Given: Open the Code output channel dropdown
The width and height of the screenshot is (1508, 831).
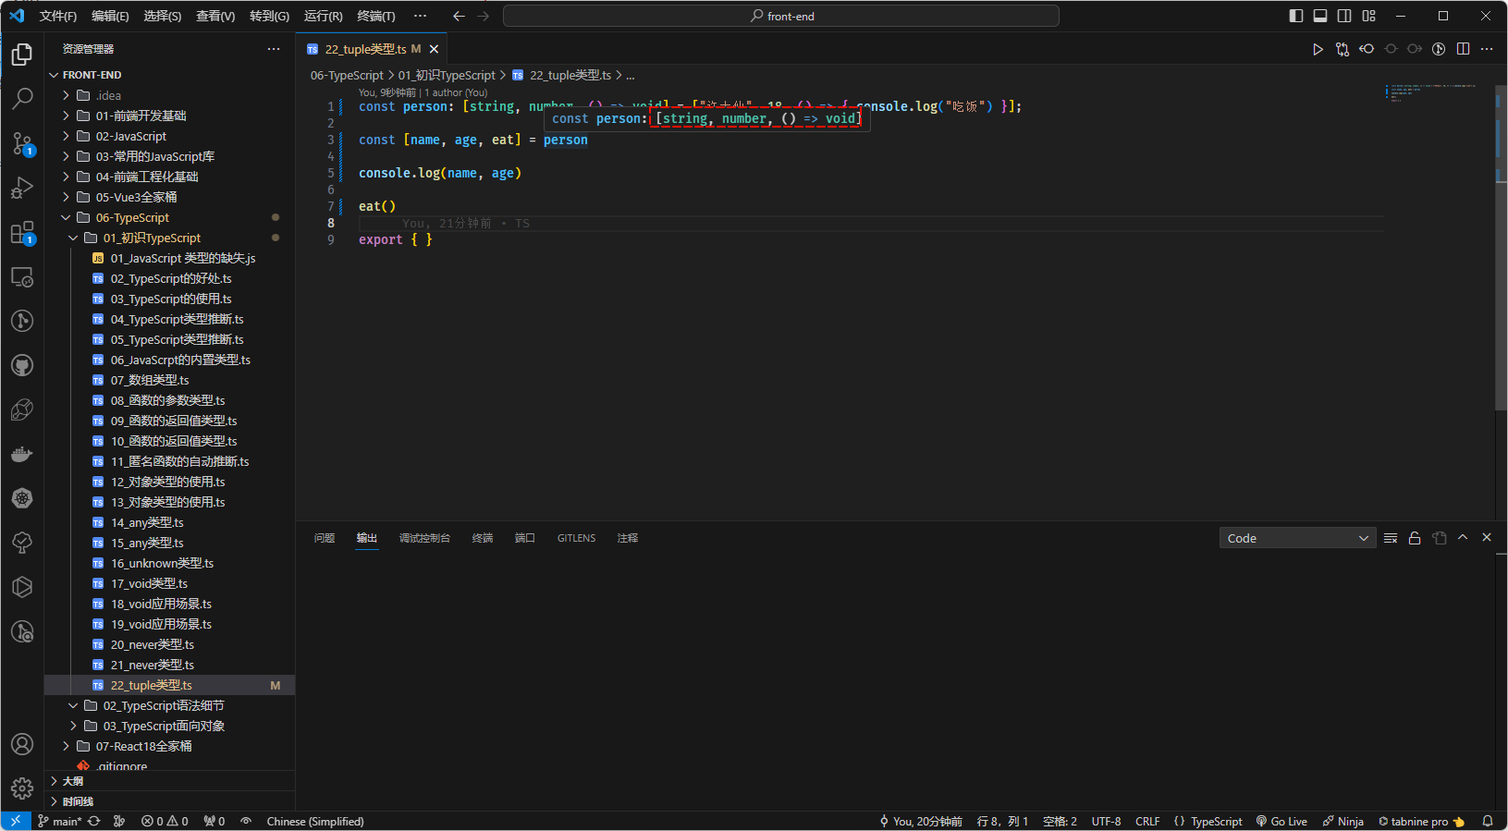Looking at the screenshot, I should pos(1296,538).
